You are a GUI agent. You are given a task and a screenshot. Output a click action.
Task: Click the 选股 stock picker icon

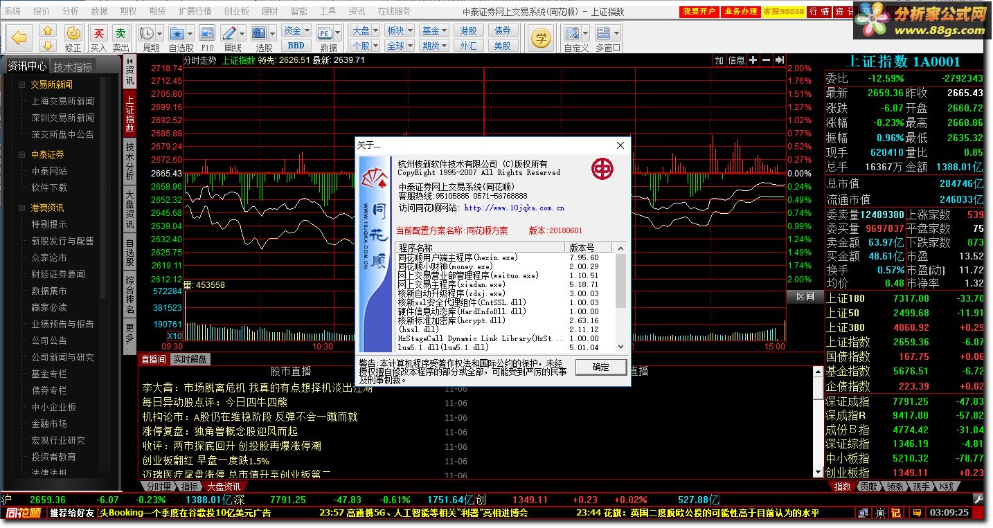point(260,33)
